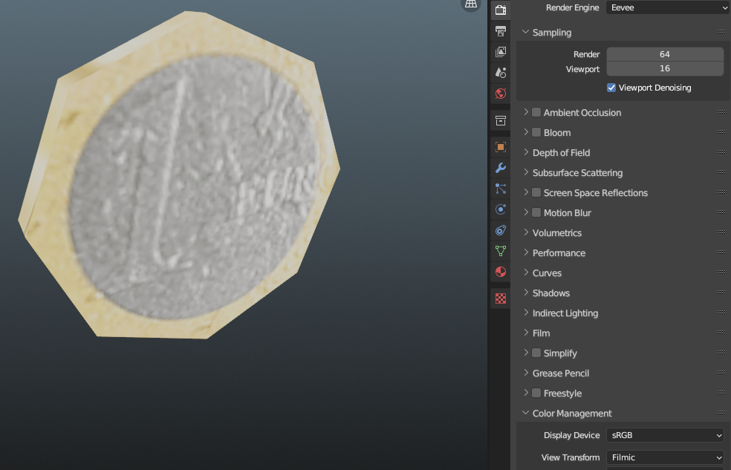
Task: Click the Viewport samples field showing 16
Action: click(x=664, y=69)
